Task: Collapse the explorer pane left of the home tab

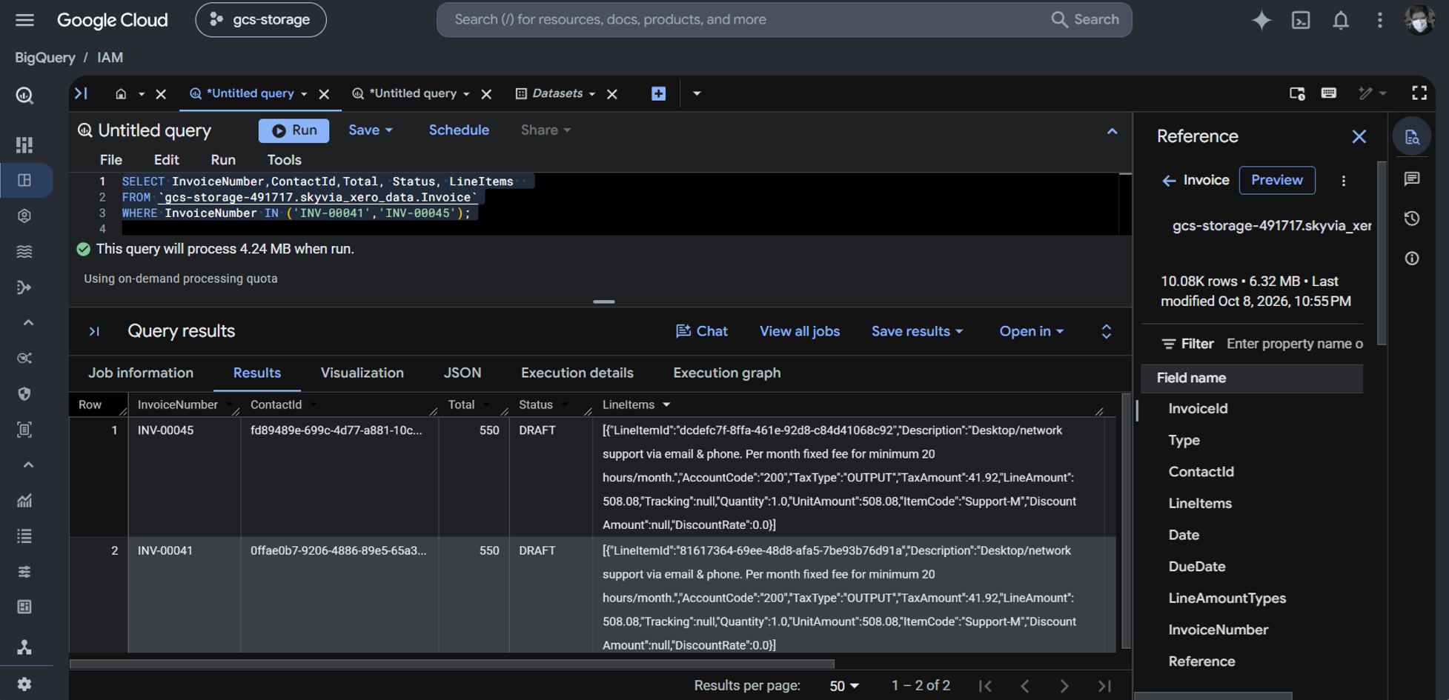Action: point(81,93)
